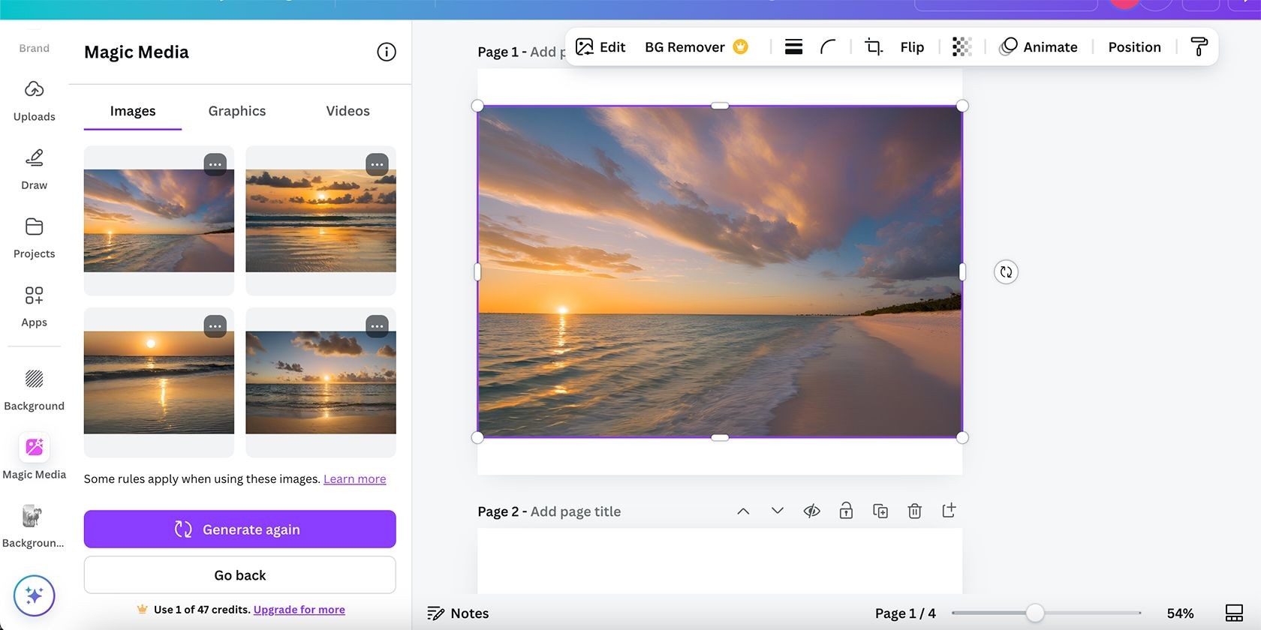Open options for third generated image
The image size is (1261, 630).
[x=215, y=326]
